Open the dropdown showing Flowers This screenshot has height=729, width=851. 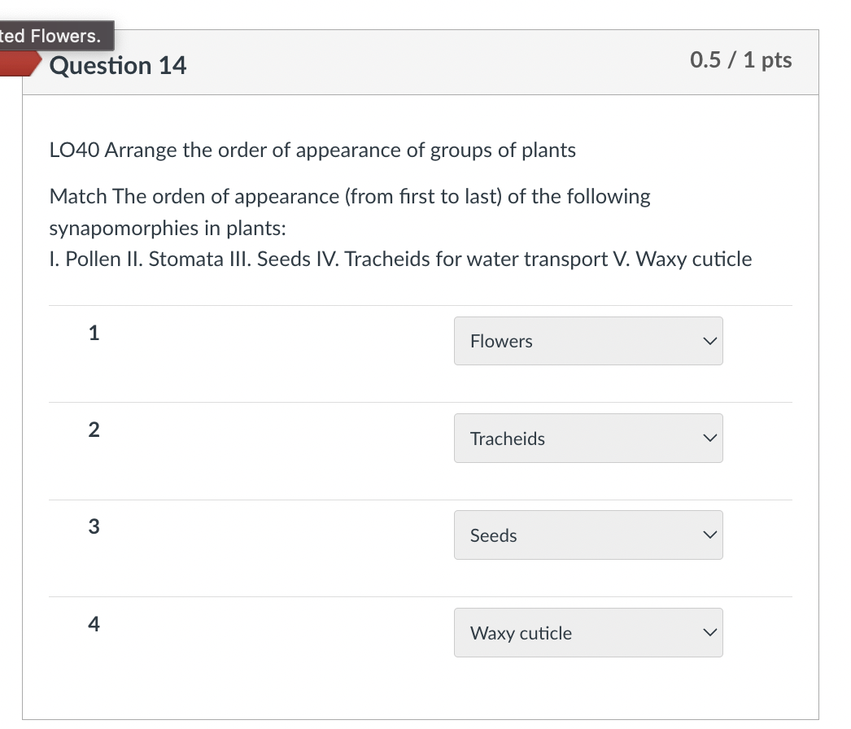tap(587, 341)
